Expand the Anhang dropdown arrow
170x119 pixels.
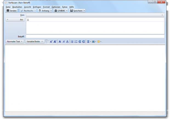click(x=51, y=11)
